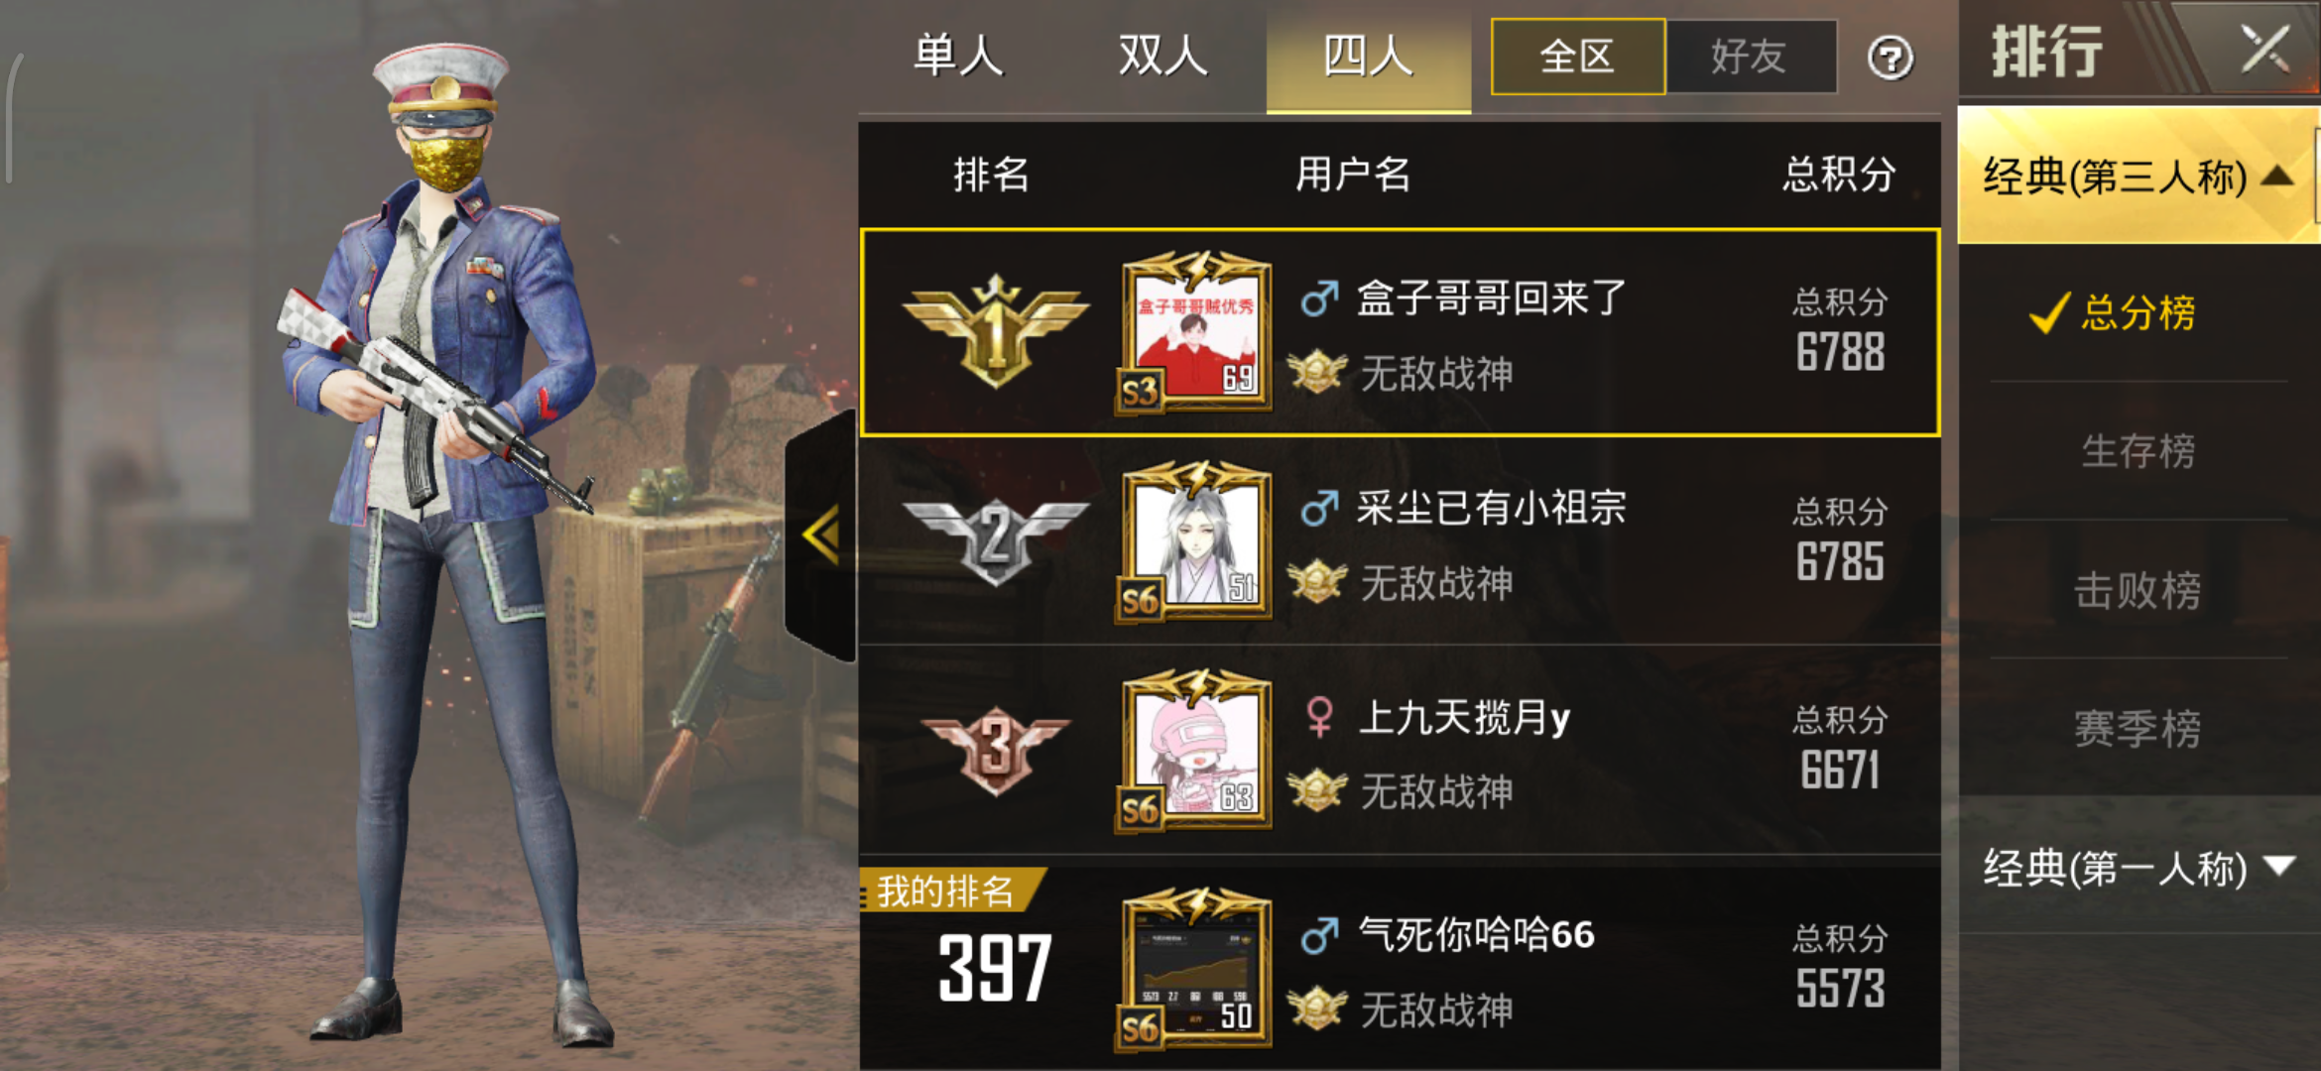Click 无敌战神 tier emblem under 采尘已有小祖宗
The height and width of the screenshot is (1071, 2321).
click(1317, 581)
